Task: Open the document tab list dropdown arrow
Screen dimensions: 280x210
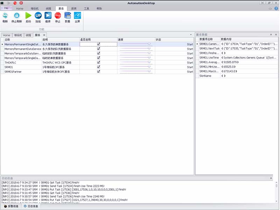Action: (191, 35)
